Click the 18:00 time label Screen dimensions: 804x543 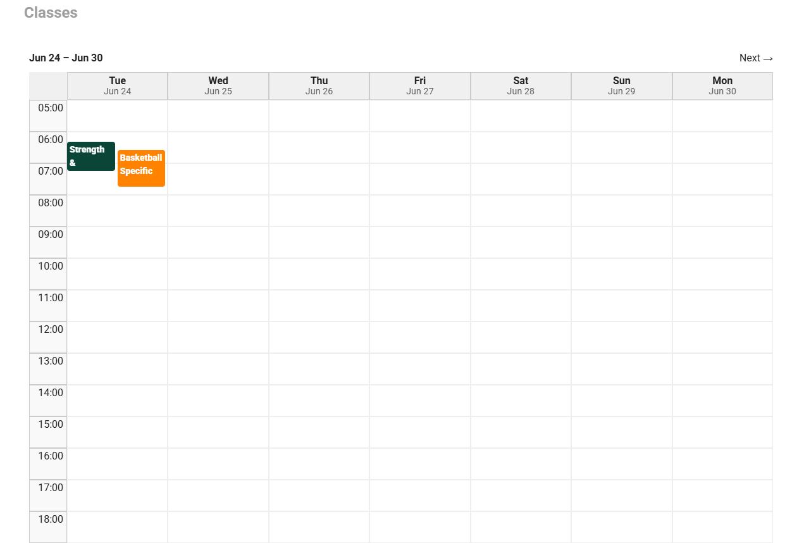click(x=51, y=520)
